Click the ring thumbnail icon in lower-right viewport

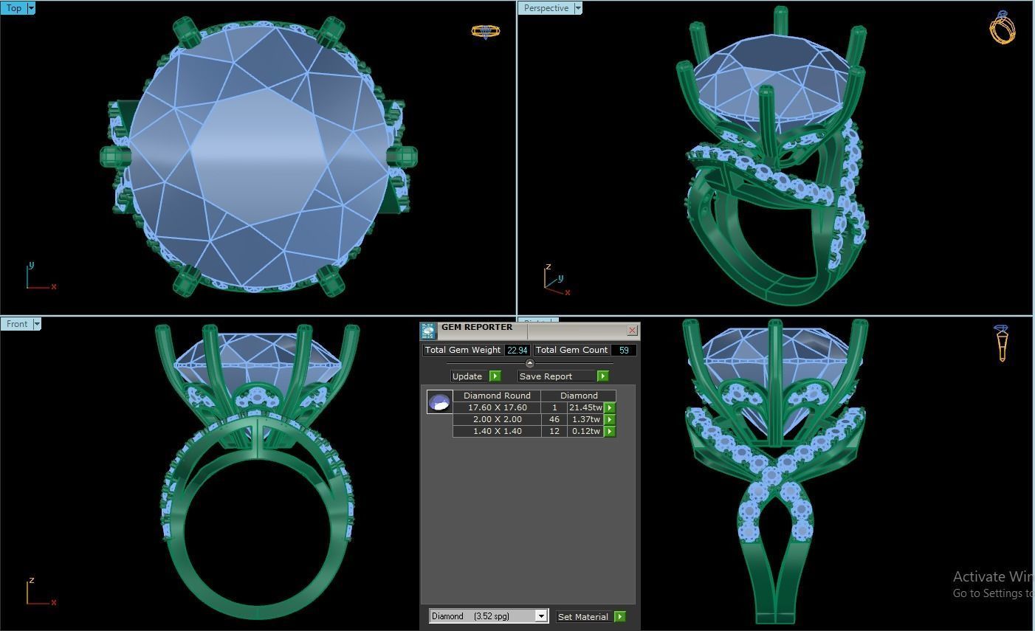[1002, 343]
